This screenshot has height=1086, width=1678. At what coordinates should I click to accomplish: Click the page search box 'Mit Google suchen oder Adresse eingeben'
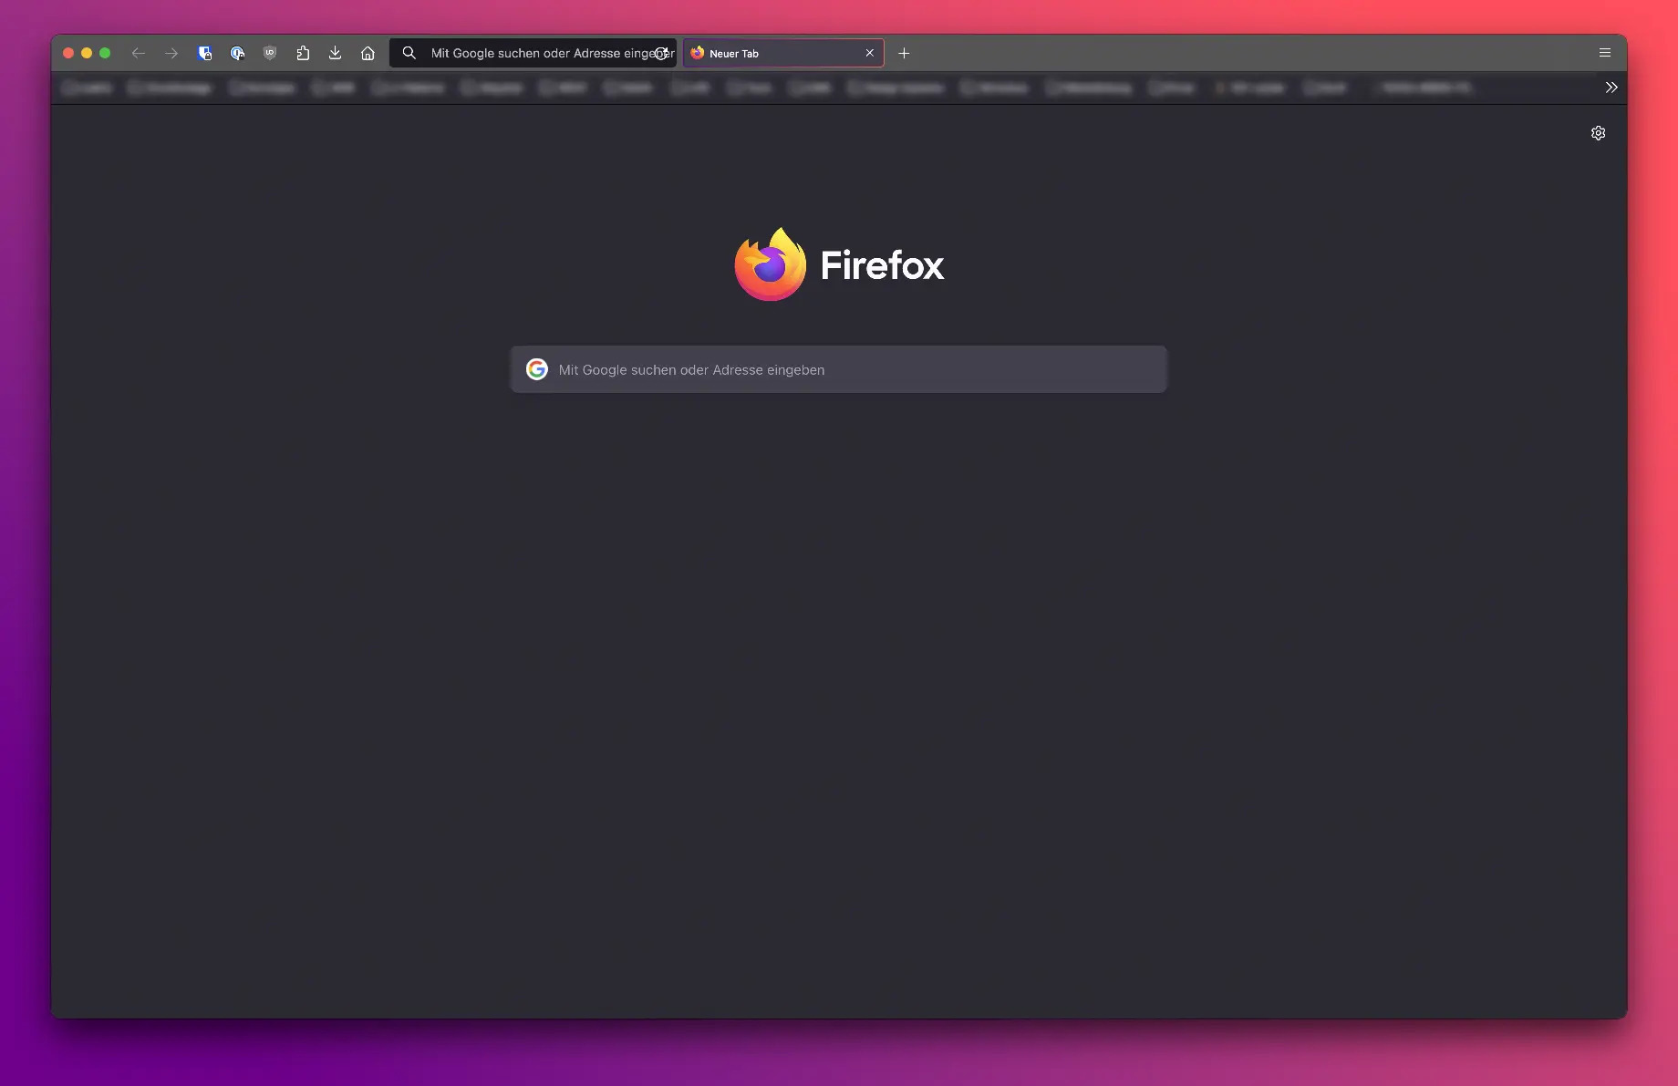[839, 369]
